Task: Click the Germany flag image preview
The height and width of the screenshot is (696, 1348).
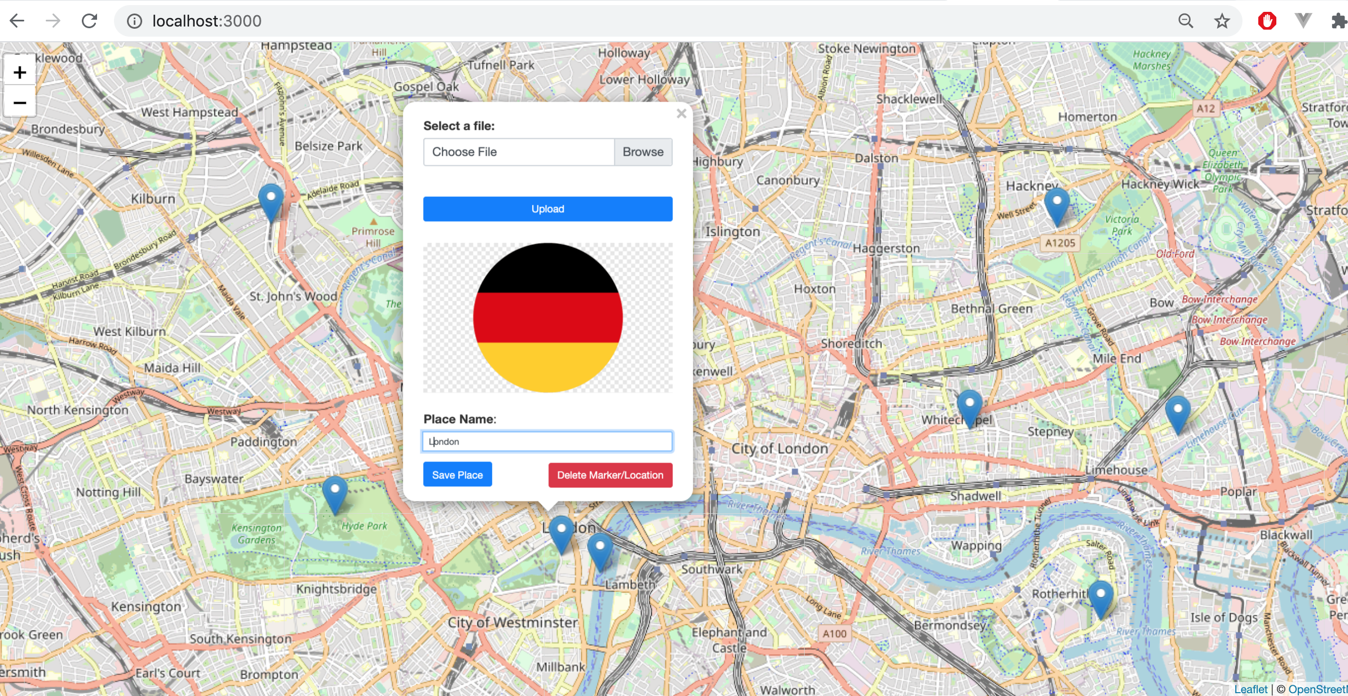Action: click(547, 318)
